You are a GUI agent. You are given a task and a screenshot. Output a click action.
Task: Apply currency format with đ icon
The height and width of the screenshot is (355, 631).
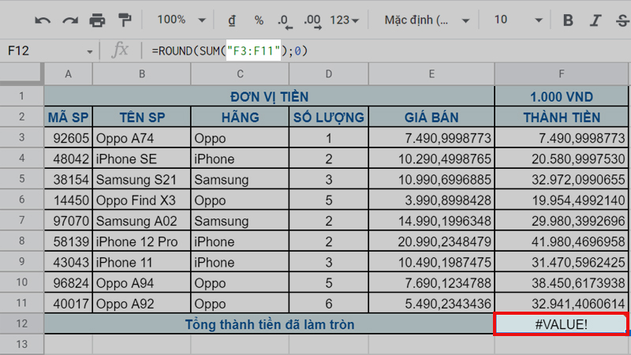click(232, 20)
